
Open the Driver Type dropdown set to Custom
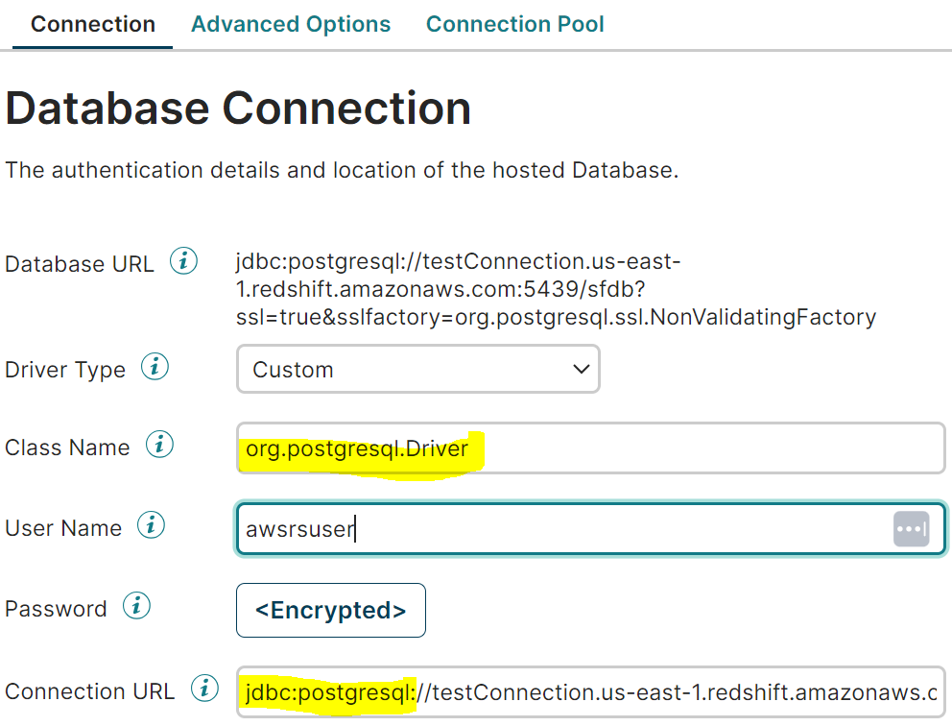(x=417, y=370)
